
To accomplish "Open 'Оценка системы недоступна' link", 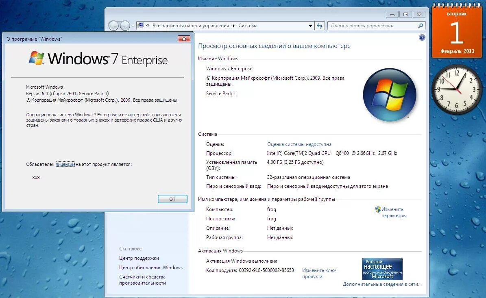I will pyautogui.click(x=299, y=144).
